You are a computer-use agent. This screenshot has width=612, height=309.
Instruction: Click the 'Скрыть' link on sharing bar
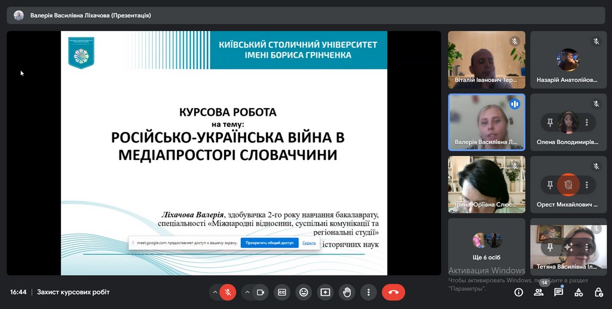pyautogui.click(x=309, y=243)
